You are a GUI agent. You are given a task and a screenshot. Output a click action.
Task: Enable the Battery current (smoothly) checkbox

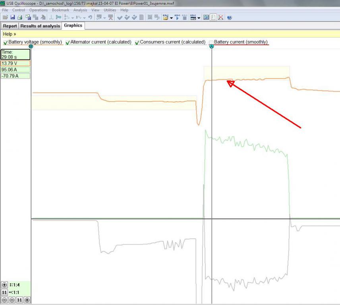(211, 42)
